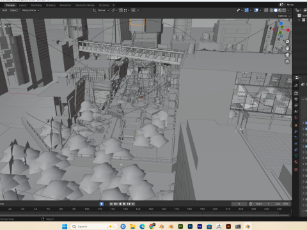Play the animation forward
The width and height of the screenshot is (307, 230).
pos(124,204)
